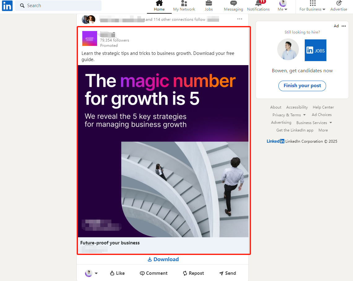Expand the react-as identity dropdown
The height and width of the screenshot is (281, 353).
(x=91, y=273)
